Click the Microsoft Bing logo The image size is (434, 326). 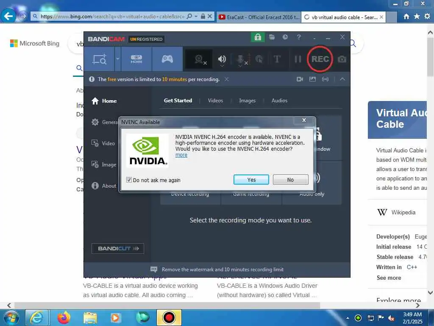point(35,44)
